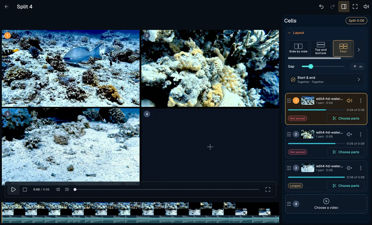The width and height of the screenshot is (372, 225).
Task: Unmute audio for cell 2
Action: [x=350, y=134]
